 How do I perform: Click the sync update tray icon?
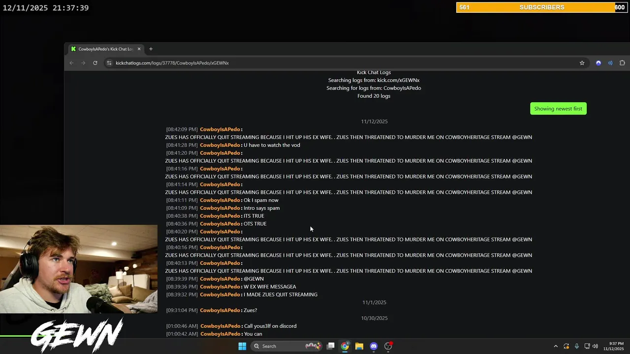(x=567, y=346)
